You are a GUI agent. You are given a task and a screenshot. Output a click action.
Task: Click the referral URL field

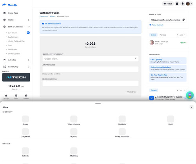point(166,20)
